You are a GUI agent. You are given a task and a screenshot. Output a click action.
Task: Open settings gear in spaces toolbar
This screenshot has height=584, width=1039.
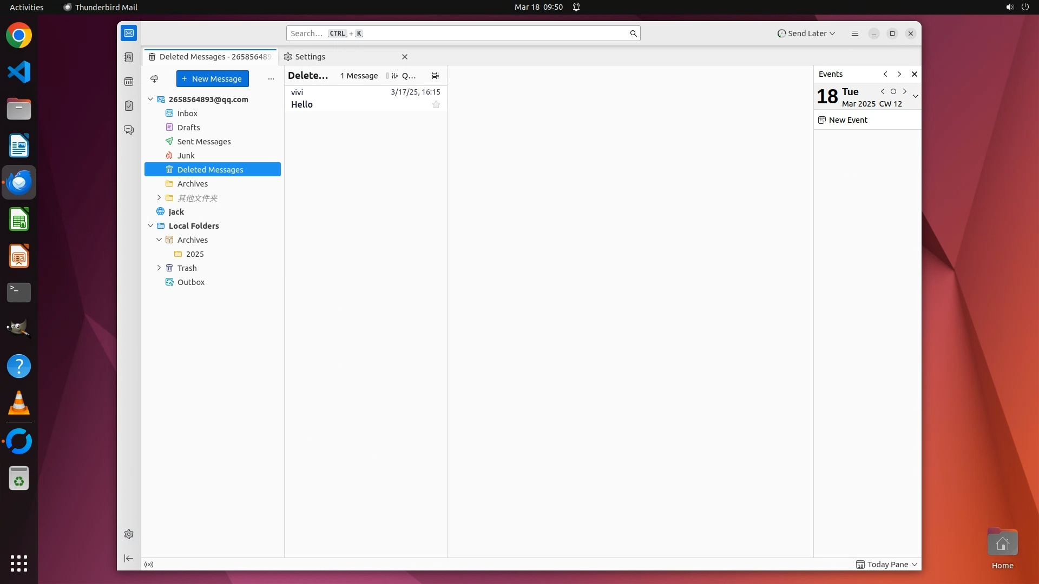[129, 534]
